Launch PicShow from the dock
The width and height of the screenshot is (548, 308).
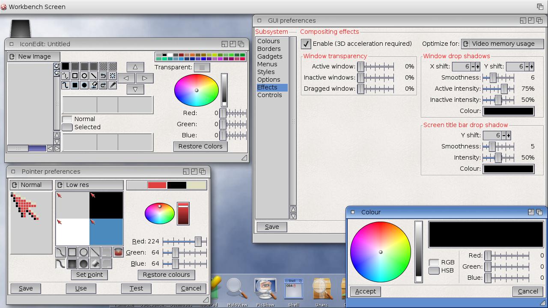coord(265,290)
